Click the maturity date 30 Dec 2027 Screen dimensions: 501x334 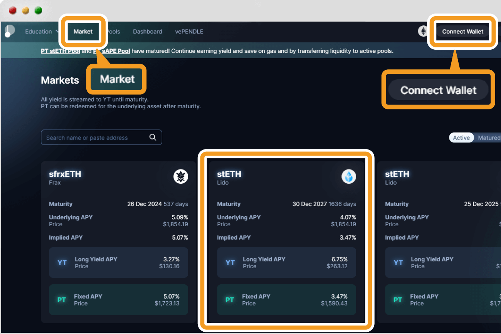pos(309,204)
